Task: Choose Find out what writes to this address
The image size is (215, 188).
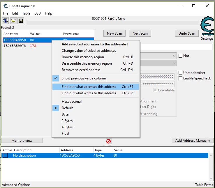Action: click(89, 93)
